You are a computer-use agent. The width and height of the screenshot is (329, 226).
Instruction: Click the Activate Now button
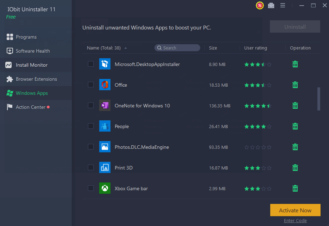click(x=295, y=210)
